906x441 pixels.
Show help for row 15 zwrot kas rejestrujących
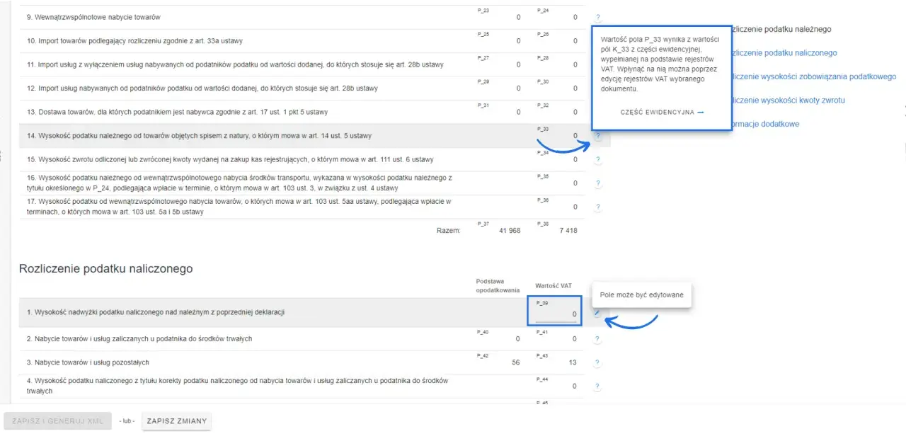pyautogui.click(x=598, y=159)
